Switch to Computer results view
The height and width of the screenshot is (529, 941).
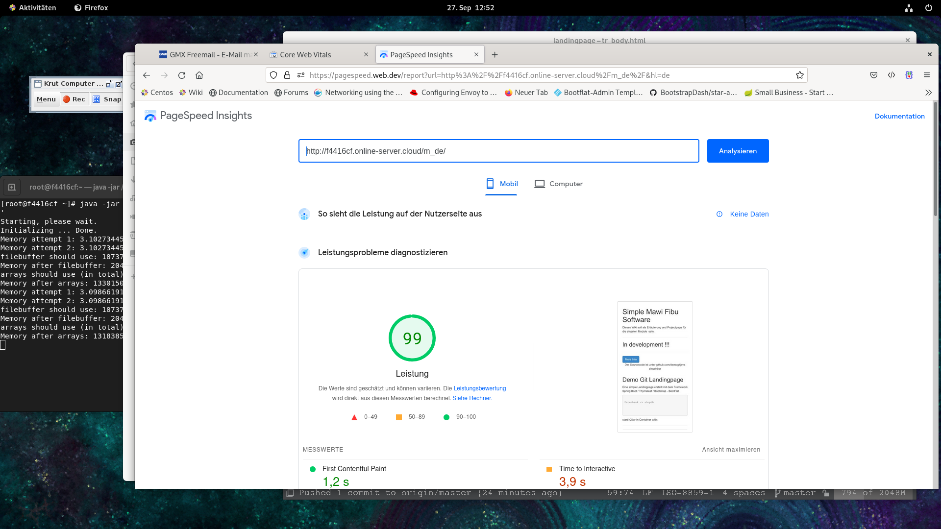[x=559, y=184]
